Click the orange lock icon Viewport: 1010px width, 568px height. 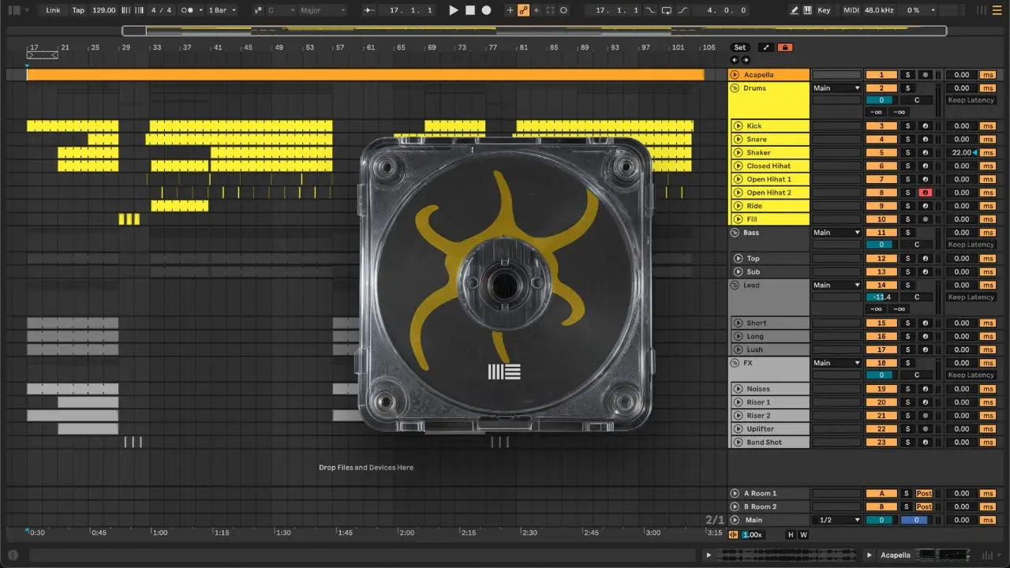(x=784, y=47)
